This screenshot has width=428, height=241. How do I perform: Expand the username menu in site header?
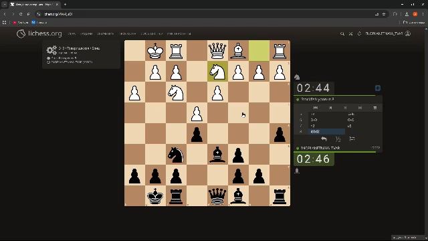[x=388, y=33]
